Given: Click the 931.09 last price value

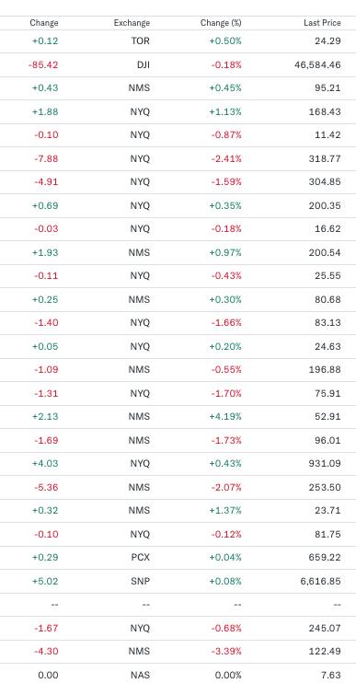Looking at the screenshot, I should pyautogui.click(x=325, y=463).
